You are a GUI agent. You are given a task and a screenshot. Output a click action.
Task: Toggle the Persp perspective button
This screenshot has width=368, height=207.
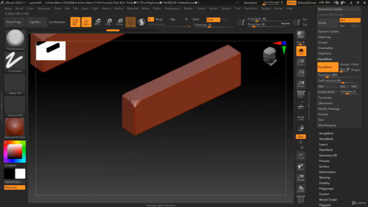(x=301, y=94)
